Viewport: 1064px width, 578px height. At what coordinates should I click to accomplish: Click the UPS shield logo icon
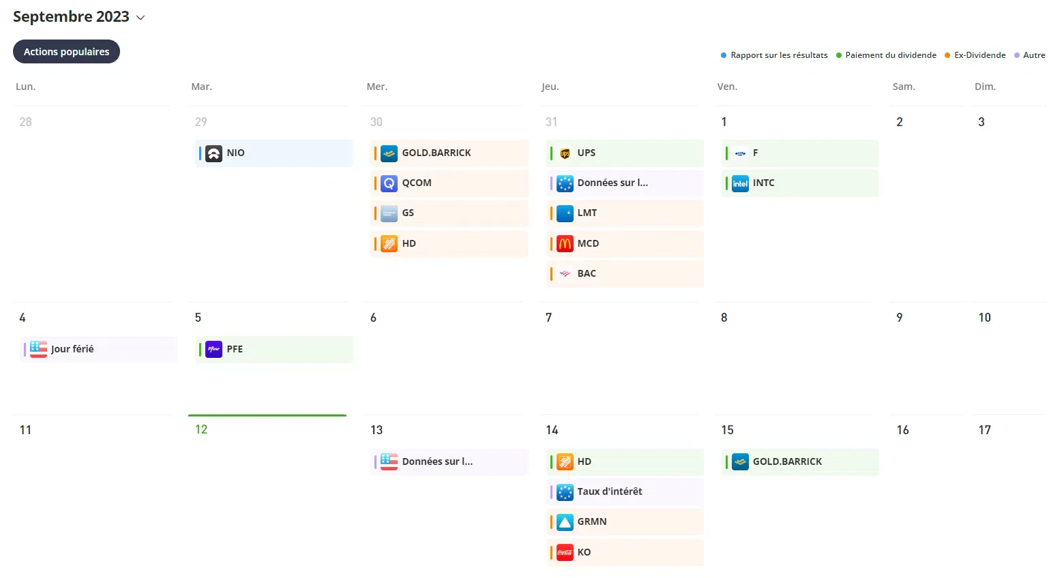point(565,153)
